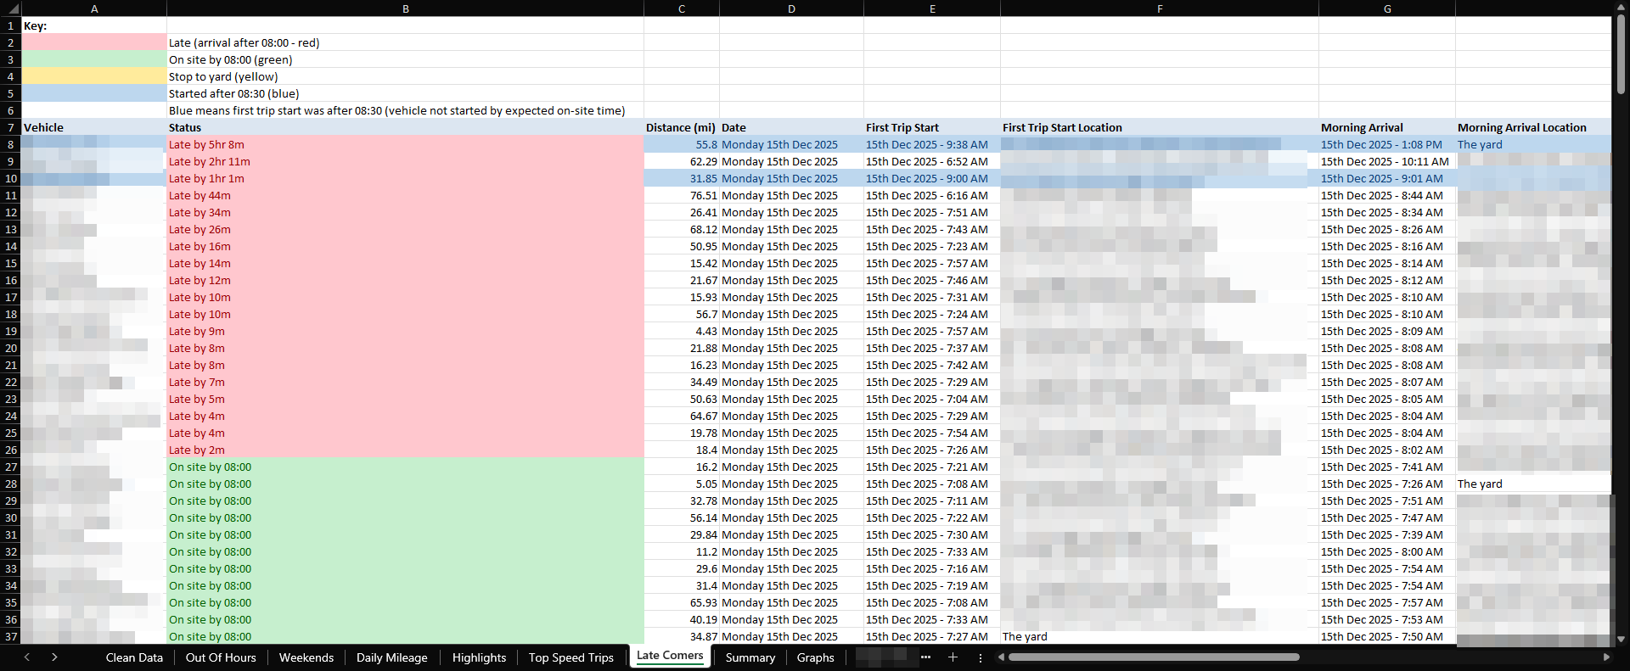
Task: Click the 'Morning Arrival Location' header
Action: click(1533, 127)
